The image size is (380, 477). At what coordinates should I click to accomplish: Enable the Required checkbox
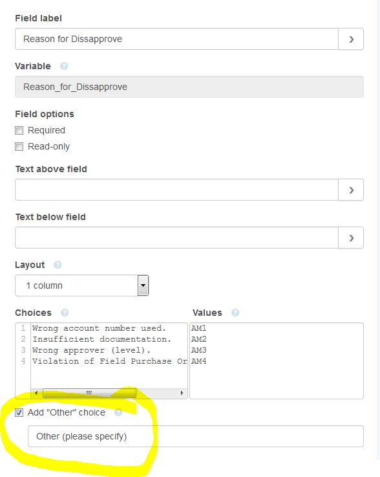[19, 131]
